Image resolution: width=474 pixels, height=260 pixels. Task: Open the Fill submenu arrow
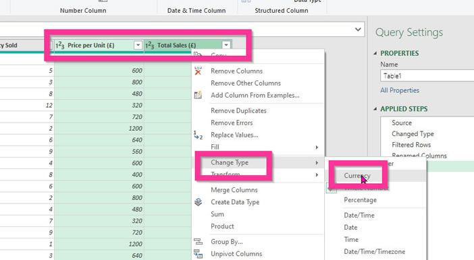317,148
